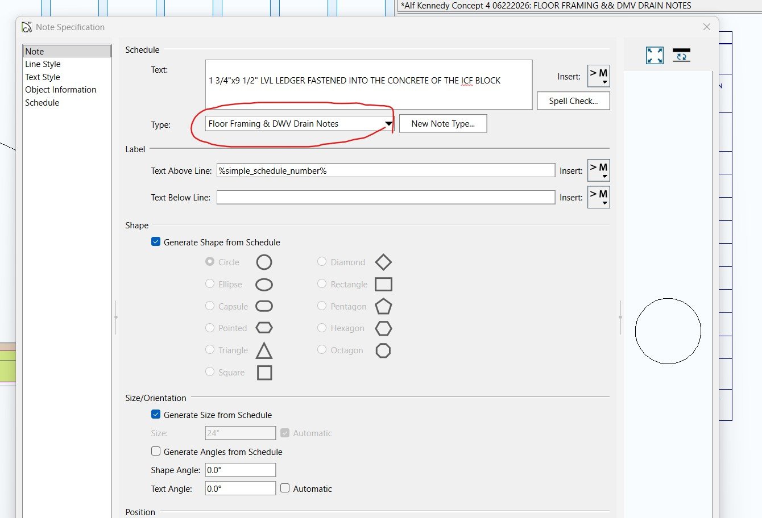The image size is (762, 518).
Task: Toggle Automatic checkbox next to Size
Action: [285, 433]
